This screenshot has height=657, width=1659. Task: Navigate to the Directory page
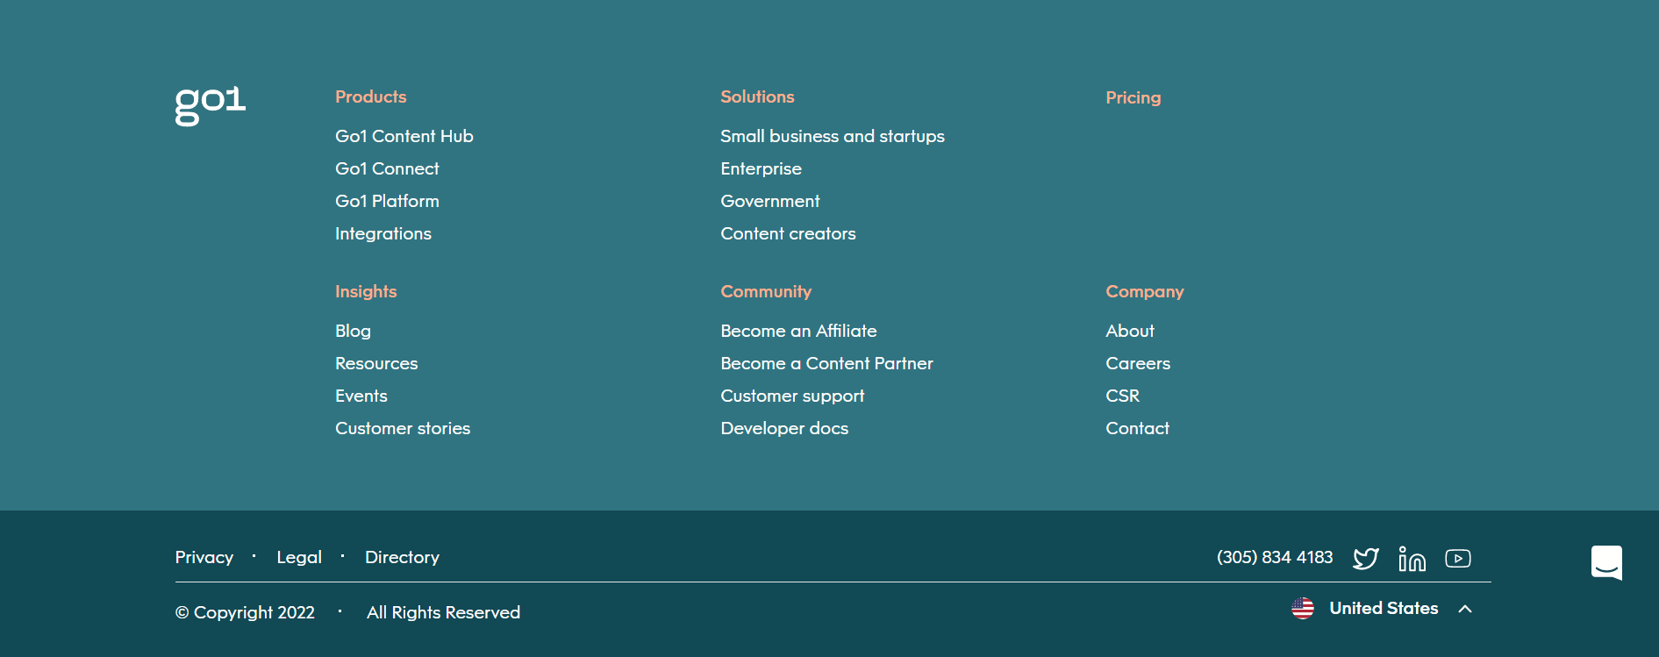pyautogui.click(x=402, y=557)
